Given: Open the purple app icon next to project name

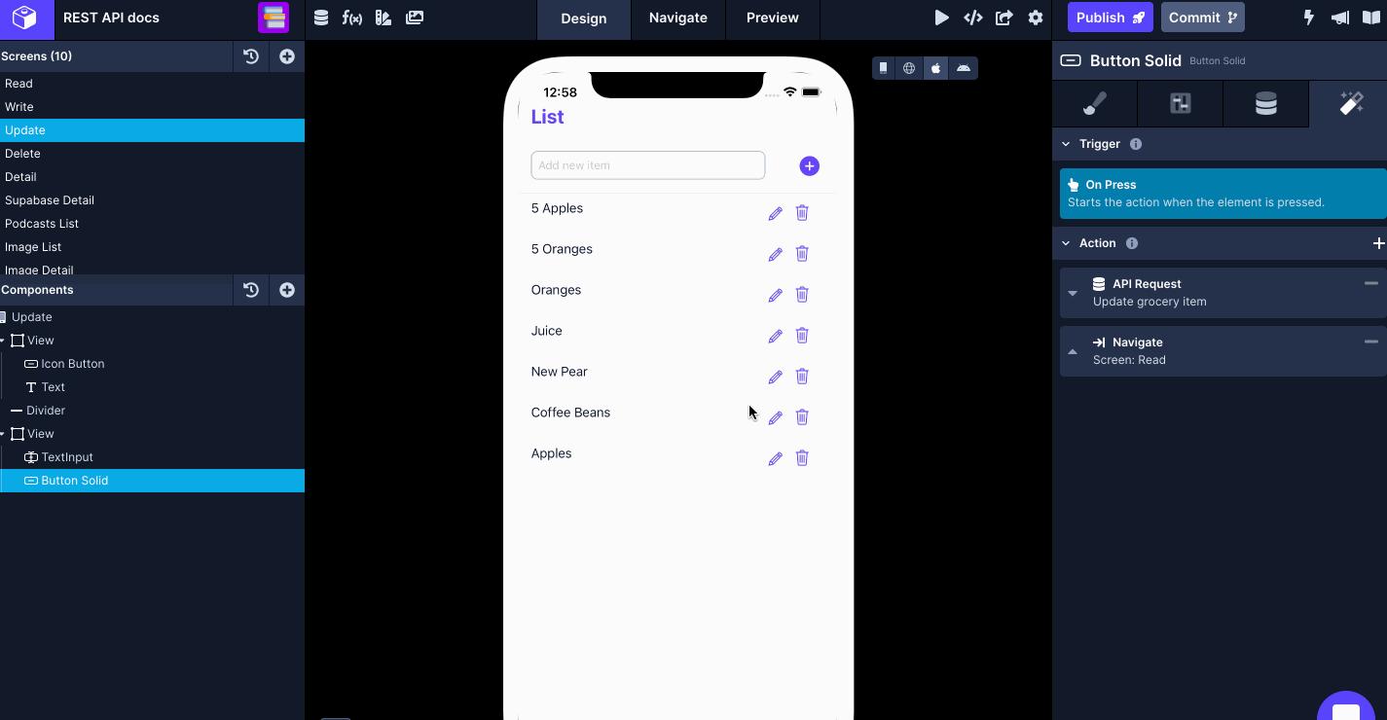Looking at the screenshot, I should pos(274,18).
